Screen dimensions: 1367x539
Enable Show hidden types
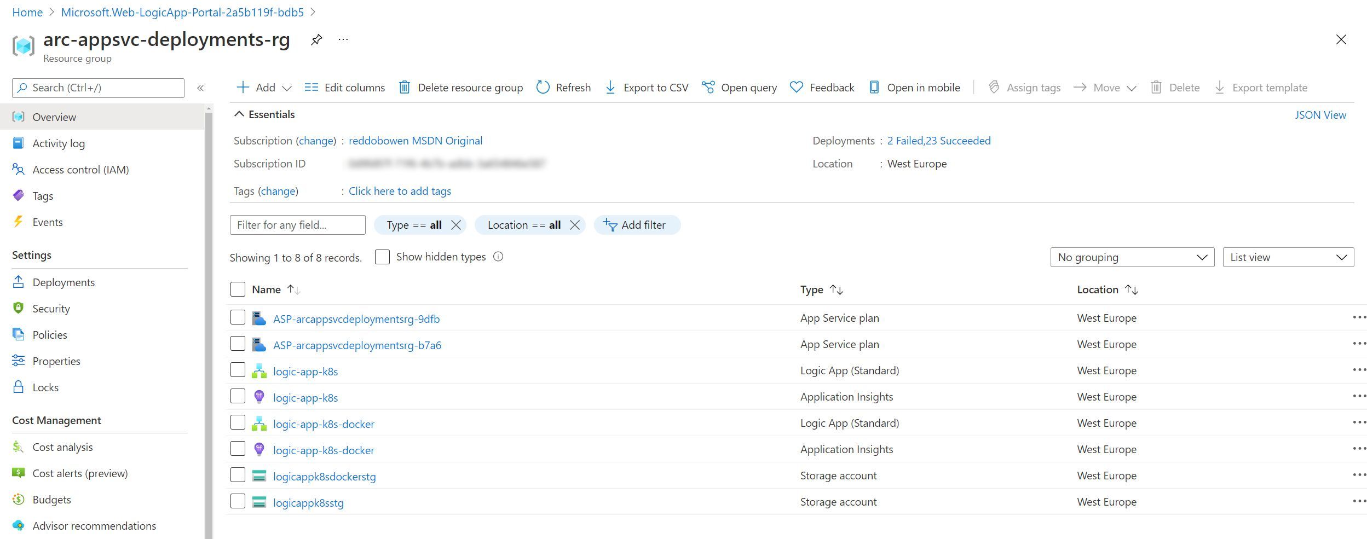tap(382, 257)
